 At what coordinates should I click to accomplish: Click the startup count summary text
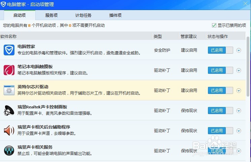tap(54, 25)
